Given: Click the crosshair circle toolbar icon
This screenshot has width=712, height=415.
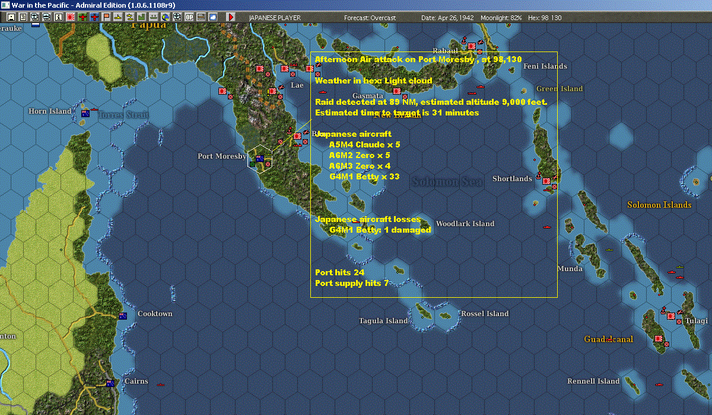Looking at the screenshot, I should point(177,17).
